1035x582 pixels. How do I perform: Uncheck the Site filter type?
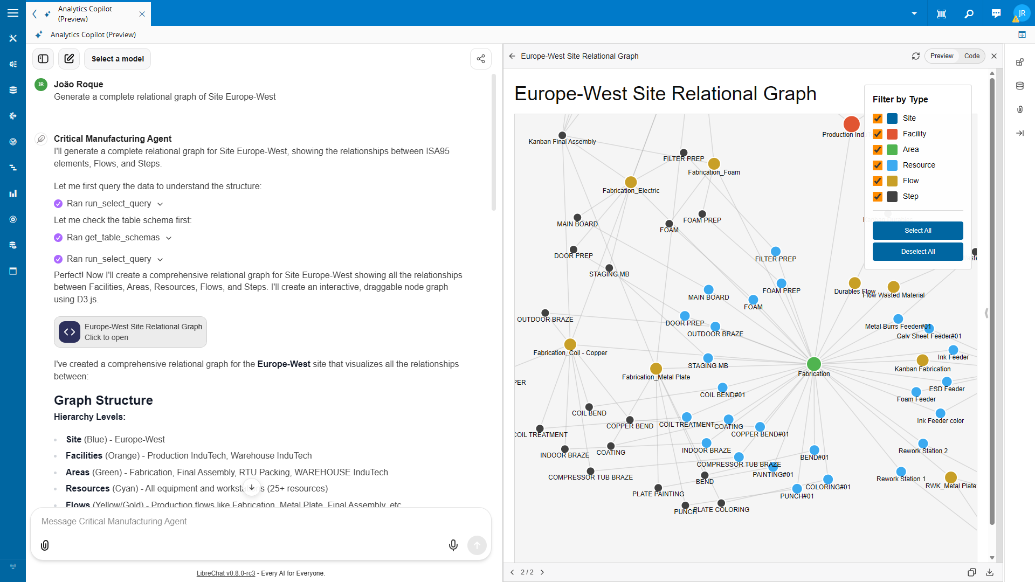878,118
